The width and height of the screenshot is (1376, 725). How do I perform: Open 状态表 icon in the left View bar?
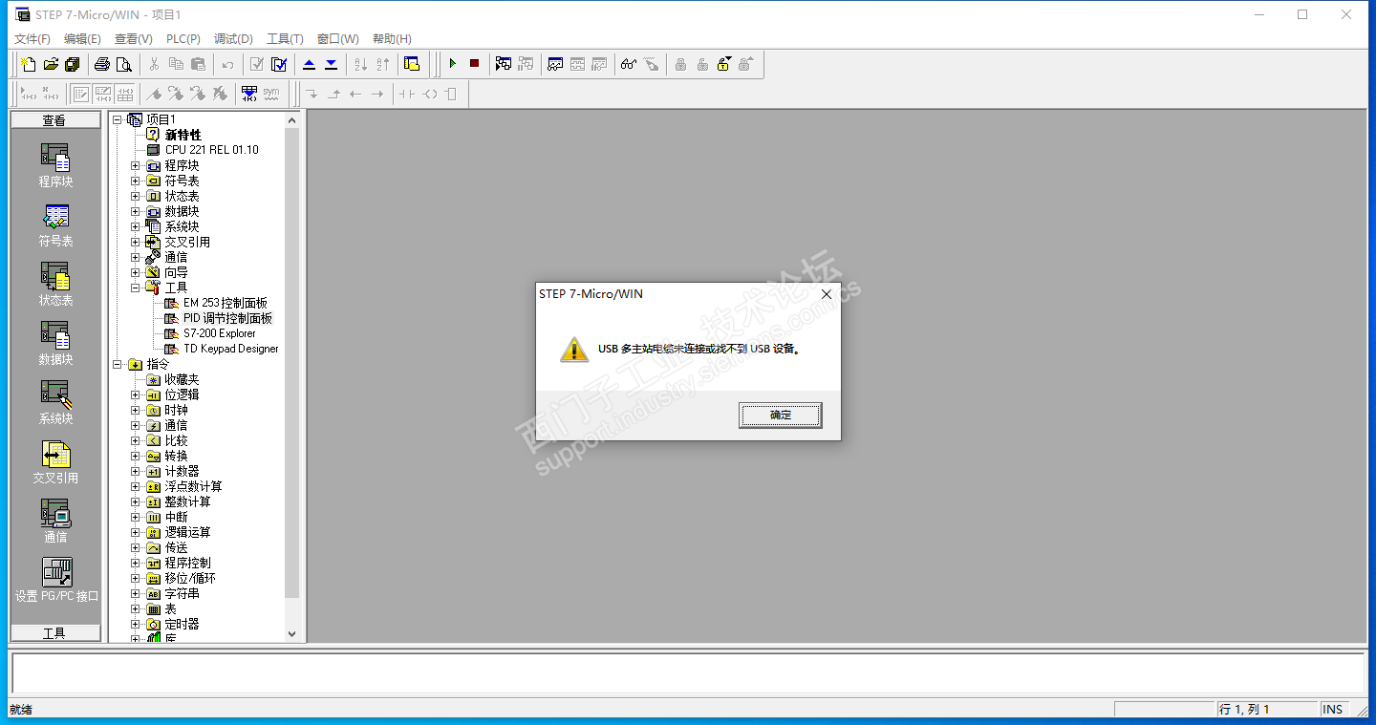tap(55, 284)
